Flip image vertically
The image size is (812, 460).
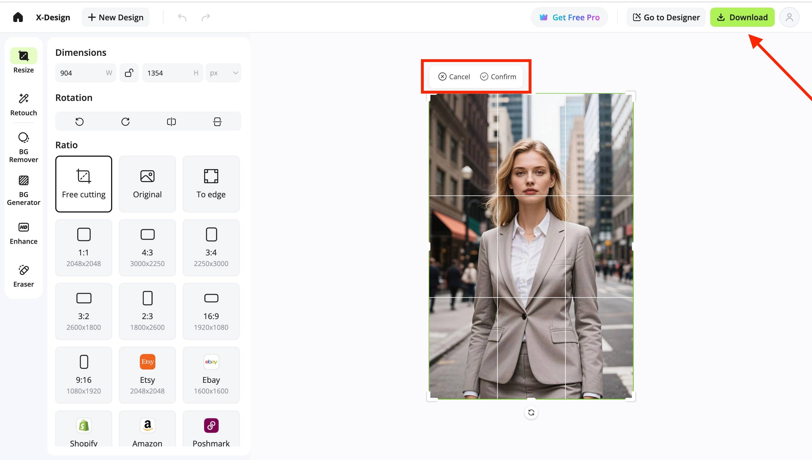pyautogui.click(x=217, y=122)
